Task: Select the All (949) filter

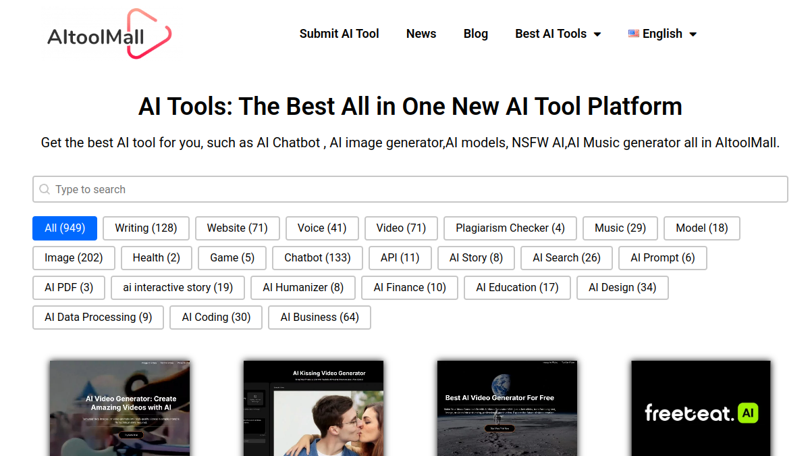Action: pos(65,228)
